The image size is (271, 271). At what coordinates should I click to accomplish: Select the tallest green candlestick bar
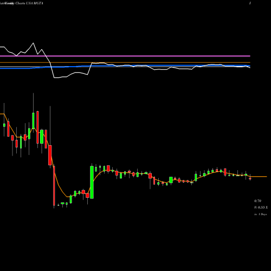coord(92,182)
